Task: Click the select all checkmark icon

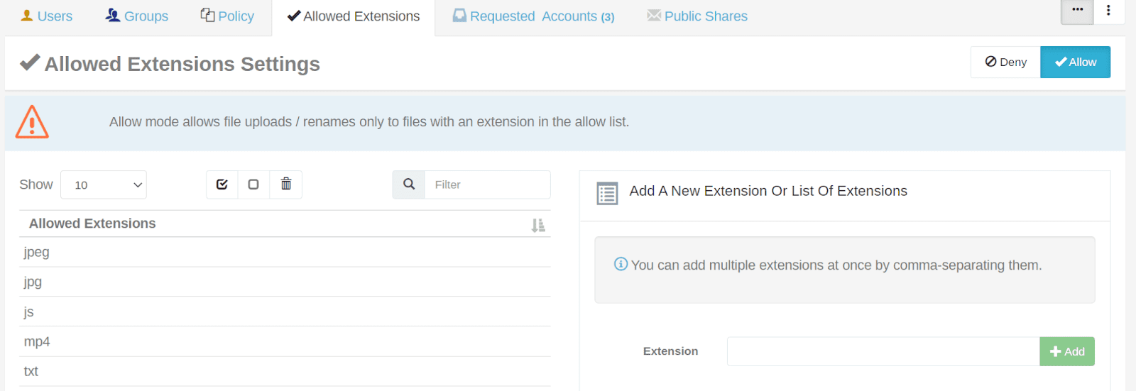Action: coord(222,185)
